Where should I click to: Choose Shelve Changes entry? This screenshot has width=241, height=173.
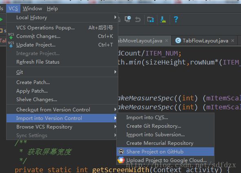pos(62,100)
